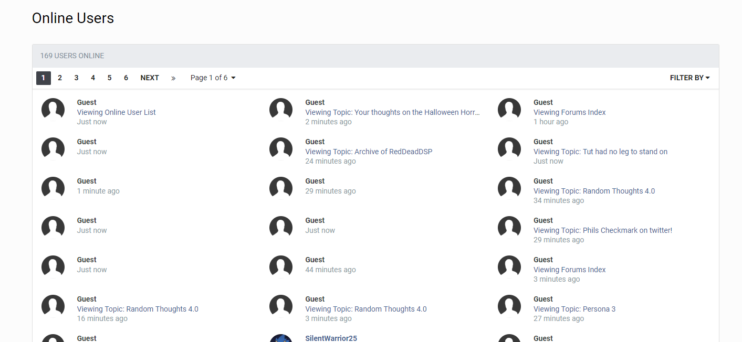Open SilentWarrior25's profile link
The width and height of the screenshot is (742, 342).
(x=331, y=338)
